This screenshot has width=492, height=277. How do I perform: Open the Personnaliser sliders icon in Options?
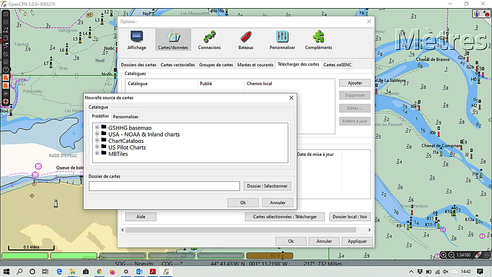click(282, 40)
